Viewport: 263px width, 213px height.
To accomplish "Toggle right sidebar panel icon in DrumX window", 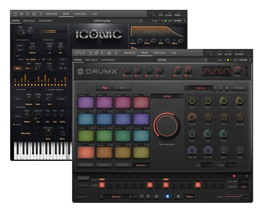I will [115, 53].
